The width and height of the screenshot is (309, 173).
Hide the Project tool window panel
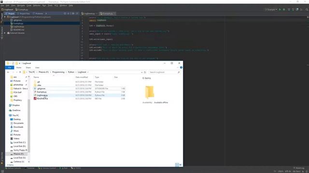(x=77, y=13)
